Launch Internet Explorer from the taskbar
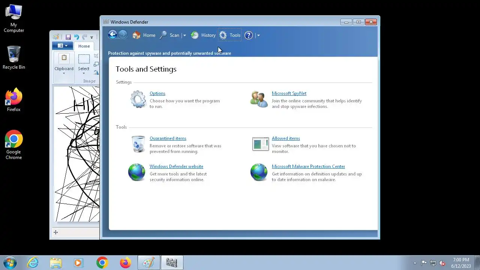 point(33,262)
